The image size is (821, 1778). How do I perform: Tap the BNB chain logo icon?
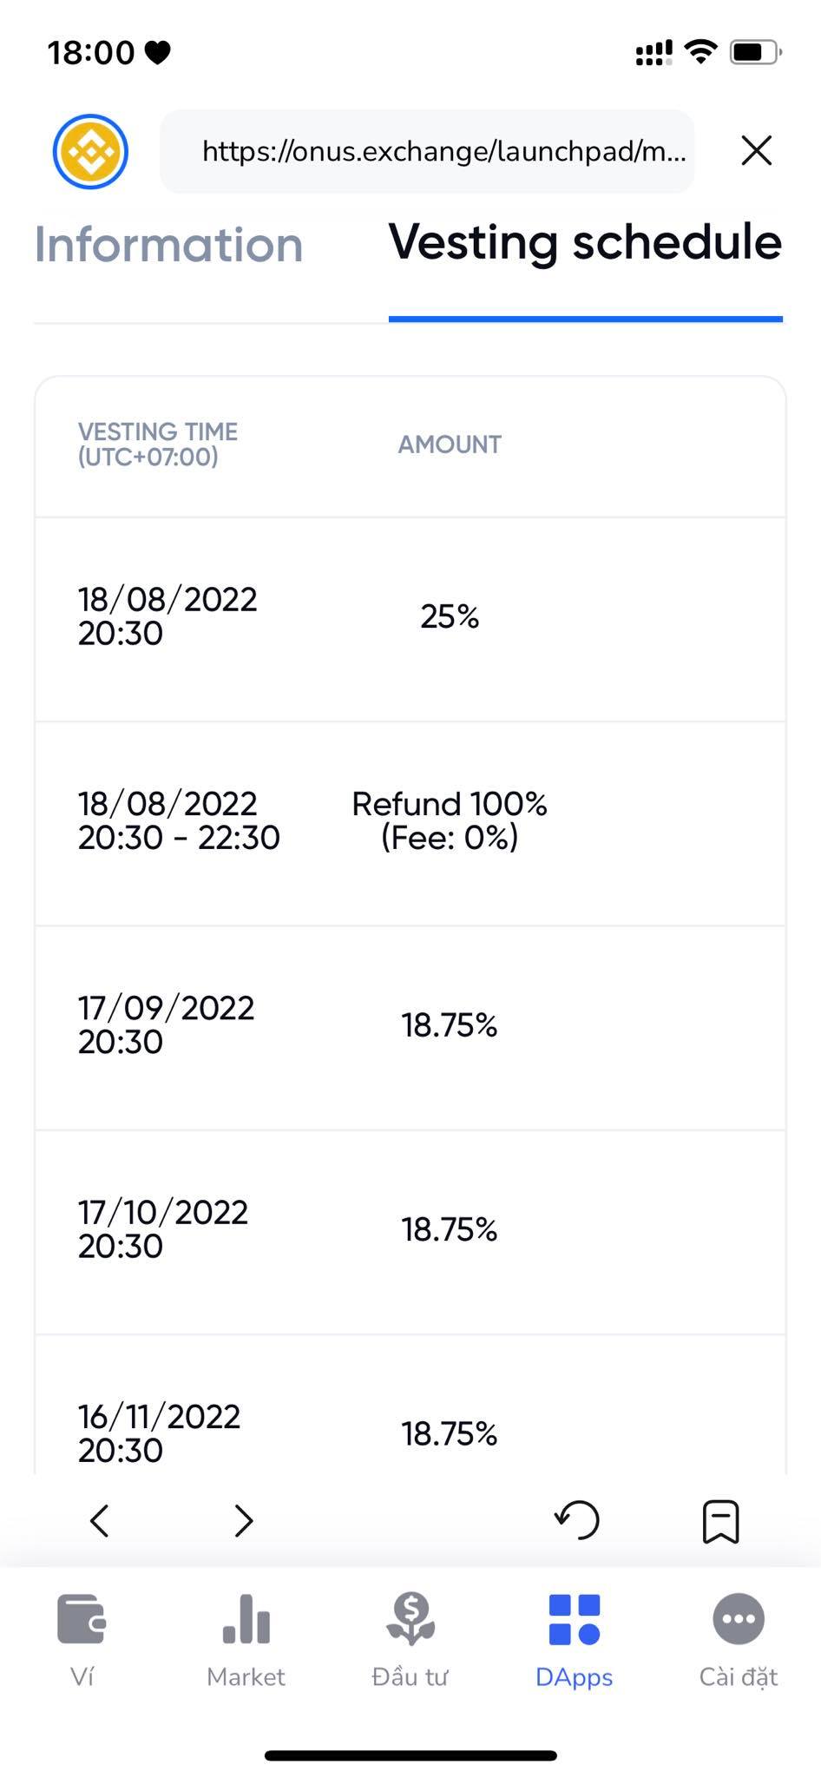tap(90, 152)
